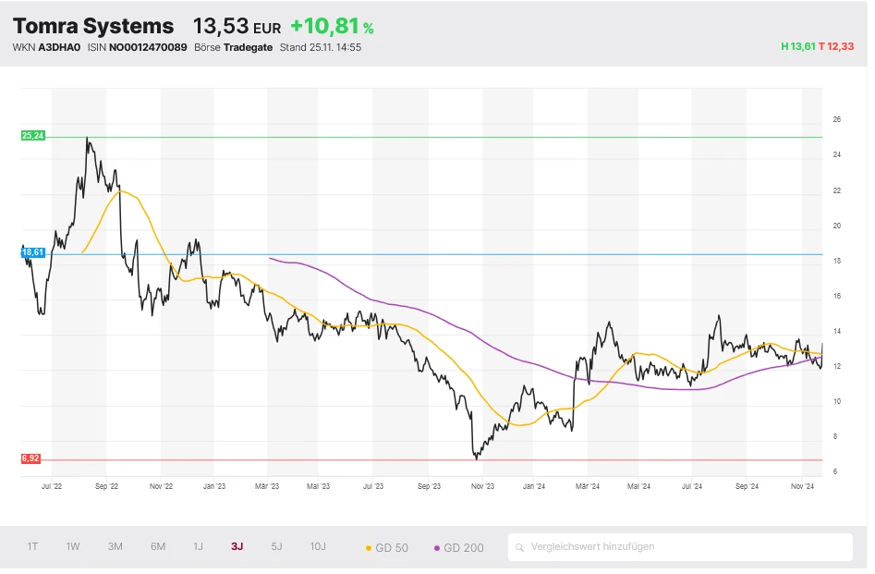Click the +10,81 % change value
The height and width of the screenshot is (574, 875).
332,27
